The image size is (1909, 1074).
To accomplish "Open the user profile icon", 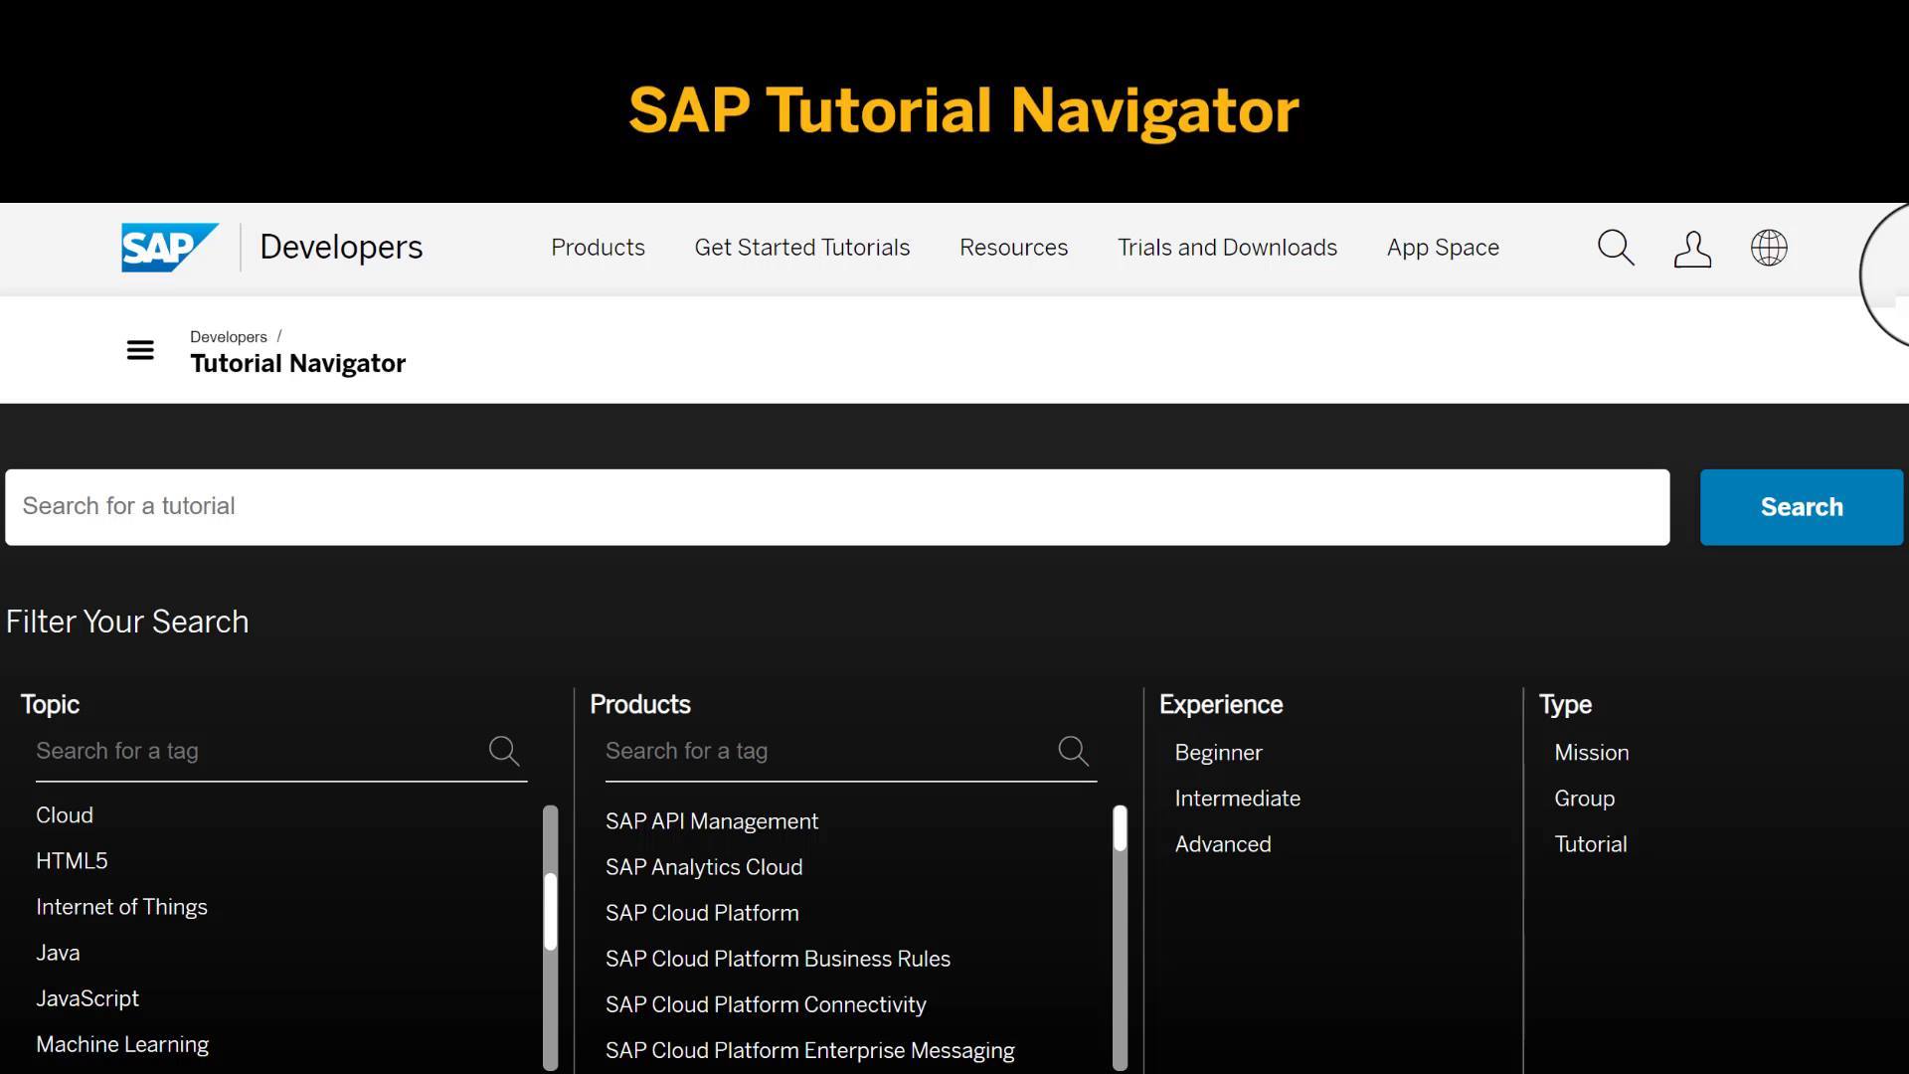I will tap(1692, 249).
